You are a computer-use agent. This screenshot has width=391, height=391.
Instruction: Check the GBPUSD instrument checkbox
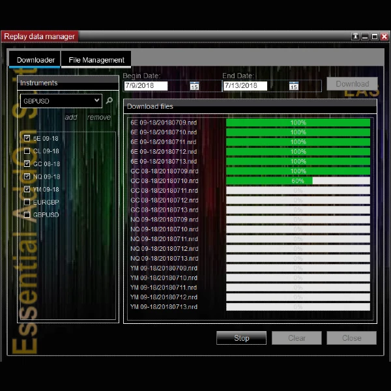(27, 214)
